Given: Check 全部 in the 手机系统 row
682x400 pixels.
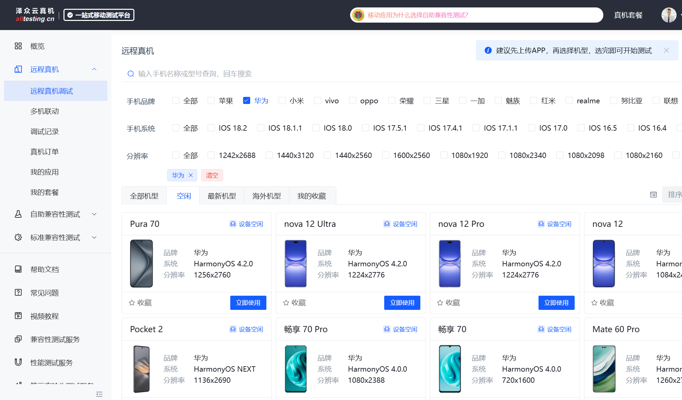Looking at the screenshot, I should click(x=176, y=128).
